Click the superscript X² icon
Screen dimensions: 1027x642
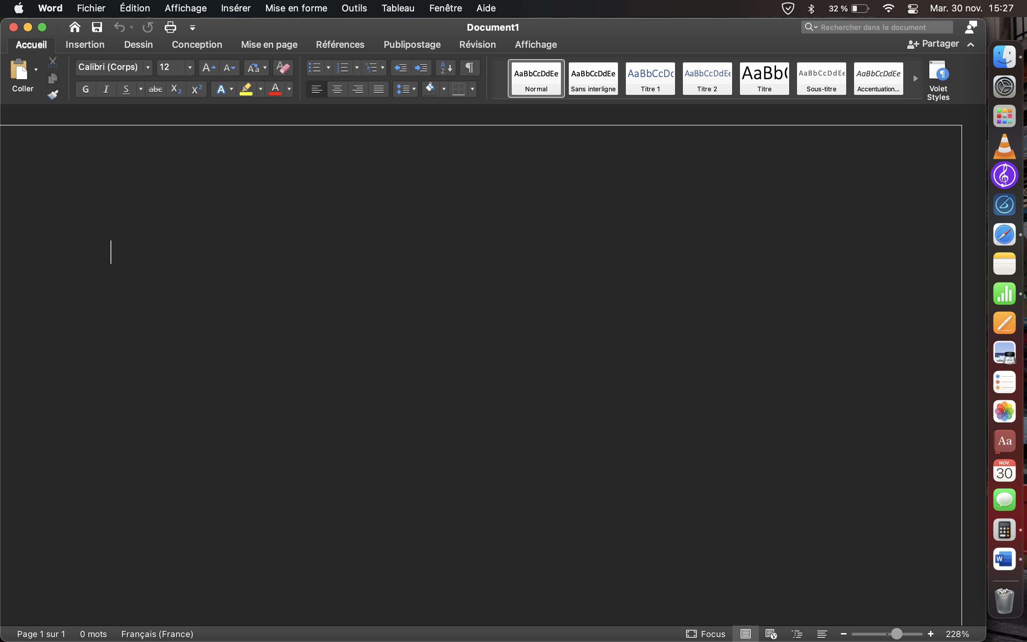pyautogui.click(x=196, y=89)
